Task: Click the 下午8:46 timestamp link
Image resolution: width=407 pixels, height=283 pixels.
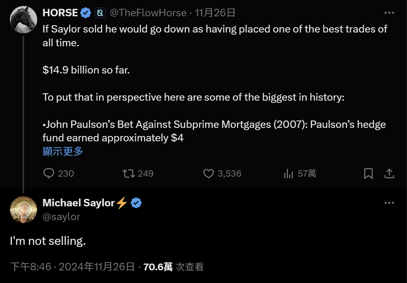Action: (x=30, y=267)
